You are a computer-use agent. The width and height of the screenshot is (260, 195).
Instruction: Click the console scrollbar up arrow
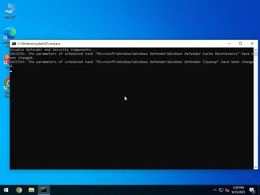point(256,50)
